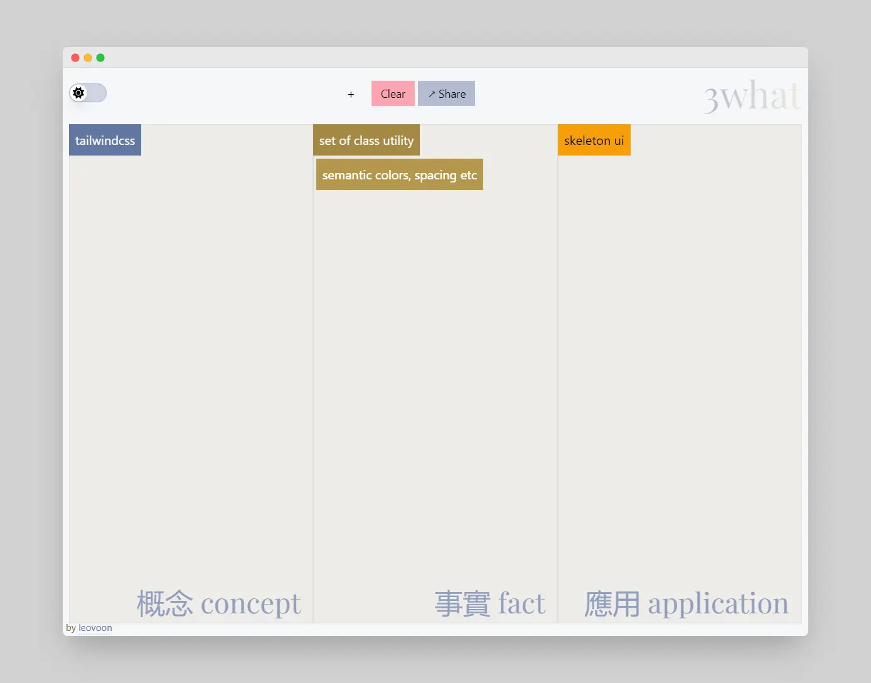
Task: Select the tailwindcss note
Action: pos(105,140)
